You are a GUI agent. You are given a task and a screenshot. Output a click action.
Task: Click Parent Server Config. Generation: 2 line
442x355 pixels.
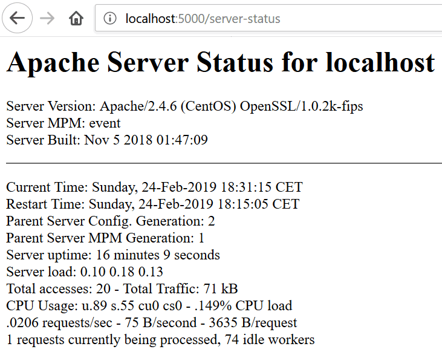pyautogui.click(x=111, y=221)
